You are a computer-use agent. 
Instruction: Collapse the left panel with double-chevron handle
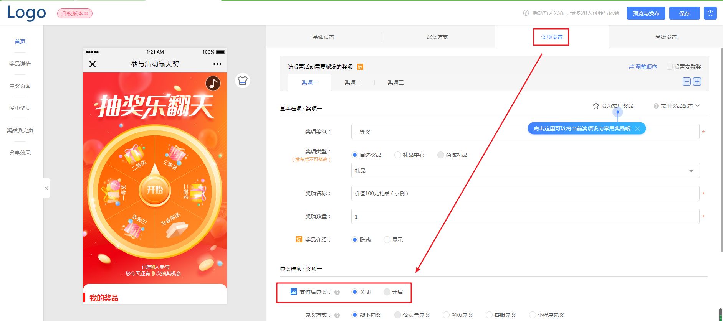click(46, 188)
